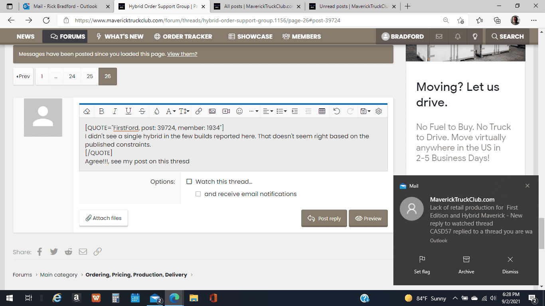Image resolution: width=545 pixels, height=306 pixels.
Task: Open the smilies emoji picker
Action: point(239,112)
